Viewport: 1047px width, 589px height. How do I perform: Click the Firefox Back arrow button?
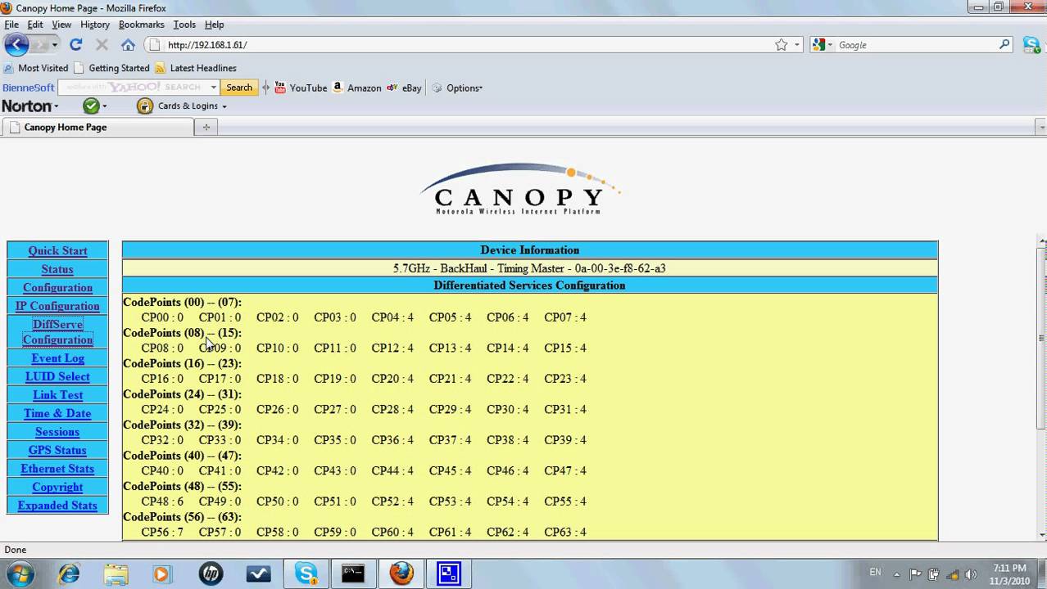16,45
